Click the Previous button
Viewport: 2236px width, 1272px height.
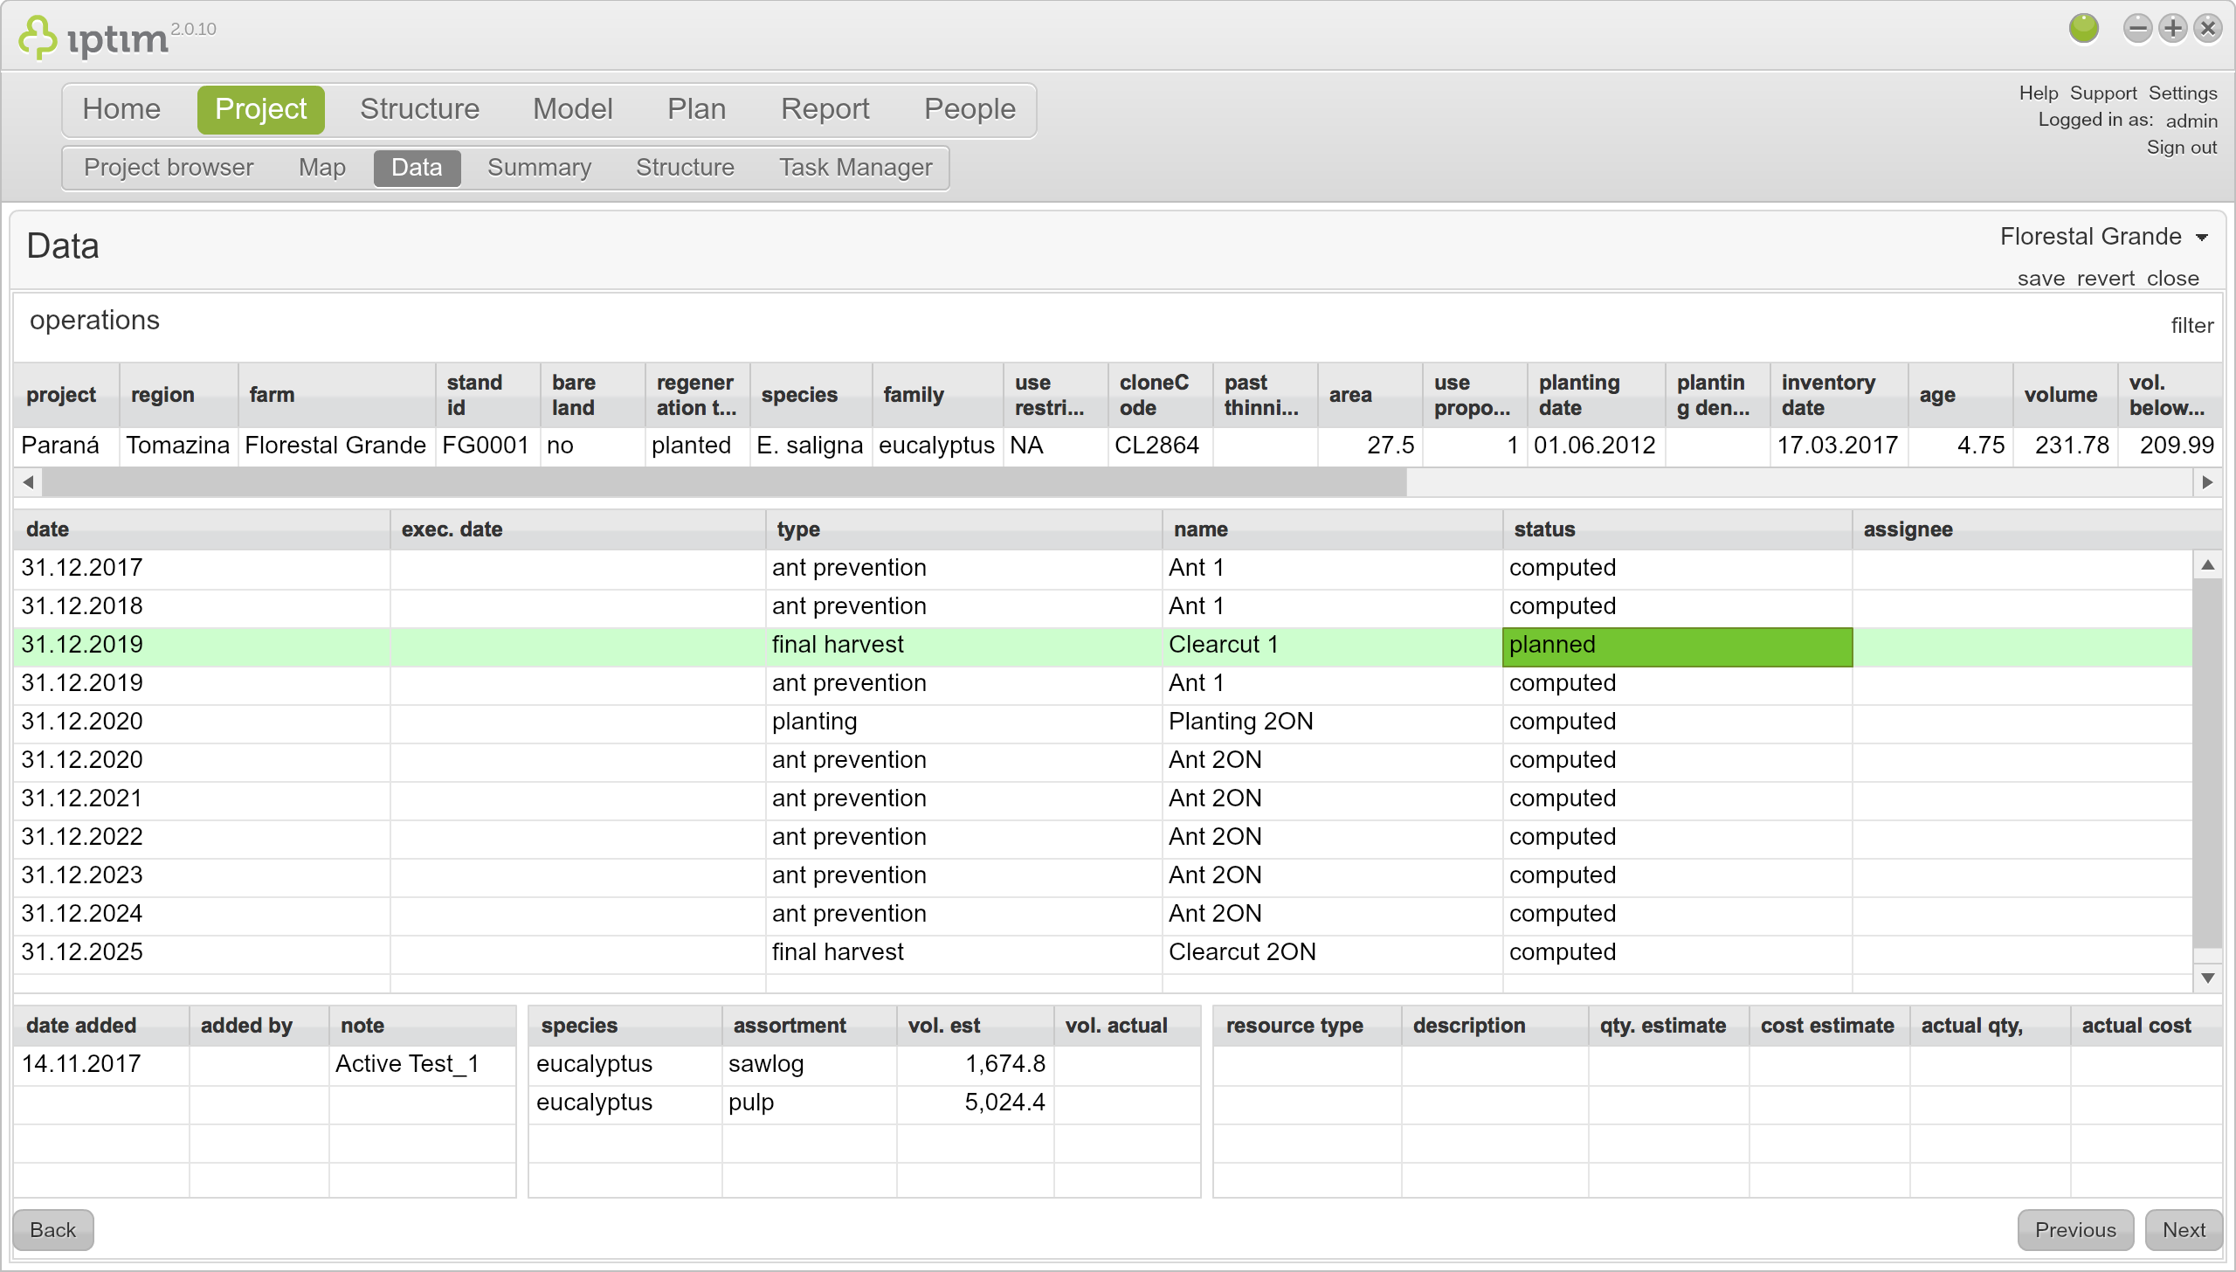(2075, 1229)
